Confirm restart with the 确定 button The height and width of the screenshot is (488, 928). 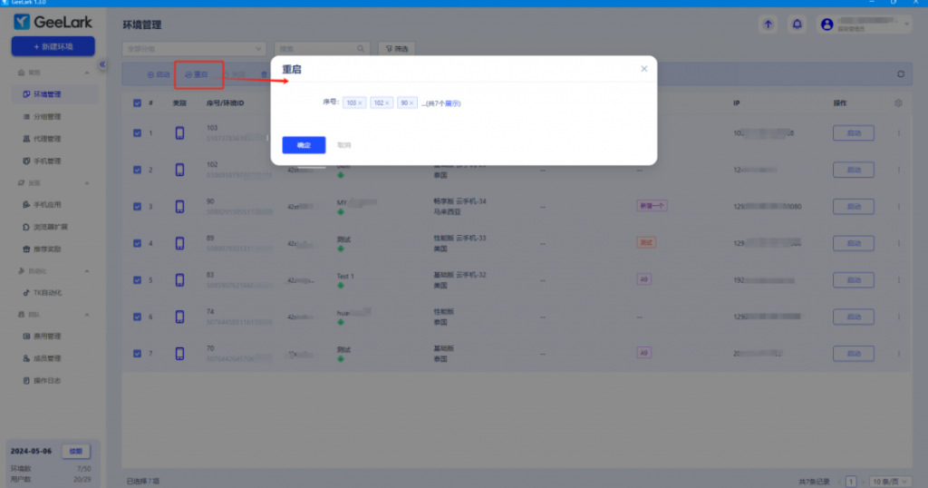(x=304, y=145)
